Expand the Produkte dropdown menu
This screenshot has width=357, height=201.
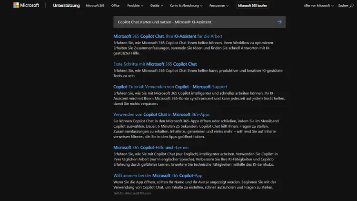pos(135,5)
